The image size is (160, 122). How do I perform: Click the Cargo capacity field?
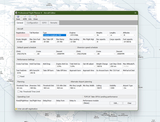(x=116, y=42)
